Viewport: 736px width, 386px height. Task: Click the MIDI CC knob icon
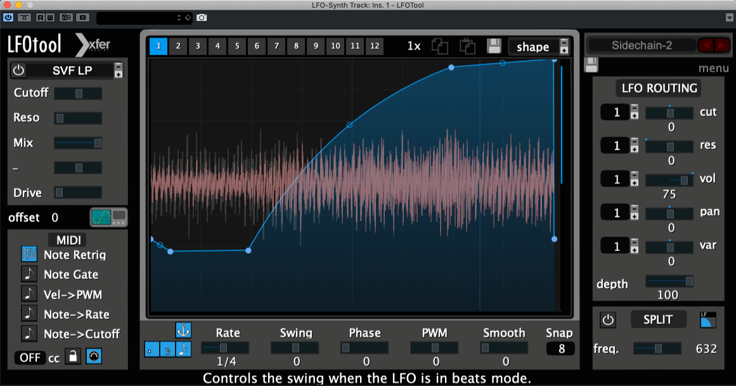coord(94,356)
